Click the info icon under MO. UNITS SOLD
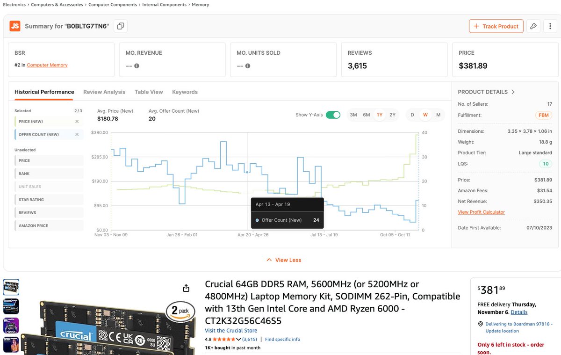The height and width of the screenshot is (355, 561). pos(248,66)
